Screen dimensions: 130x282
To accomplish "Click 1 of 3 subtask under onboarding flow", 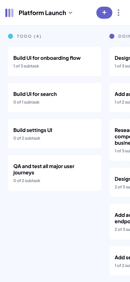I will (x=26, y=66).
